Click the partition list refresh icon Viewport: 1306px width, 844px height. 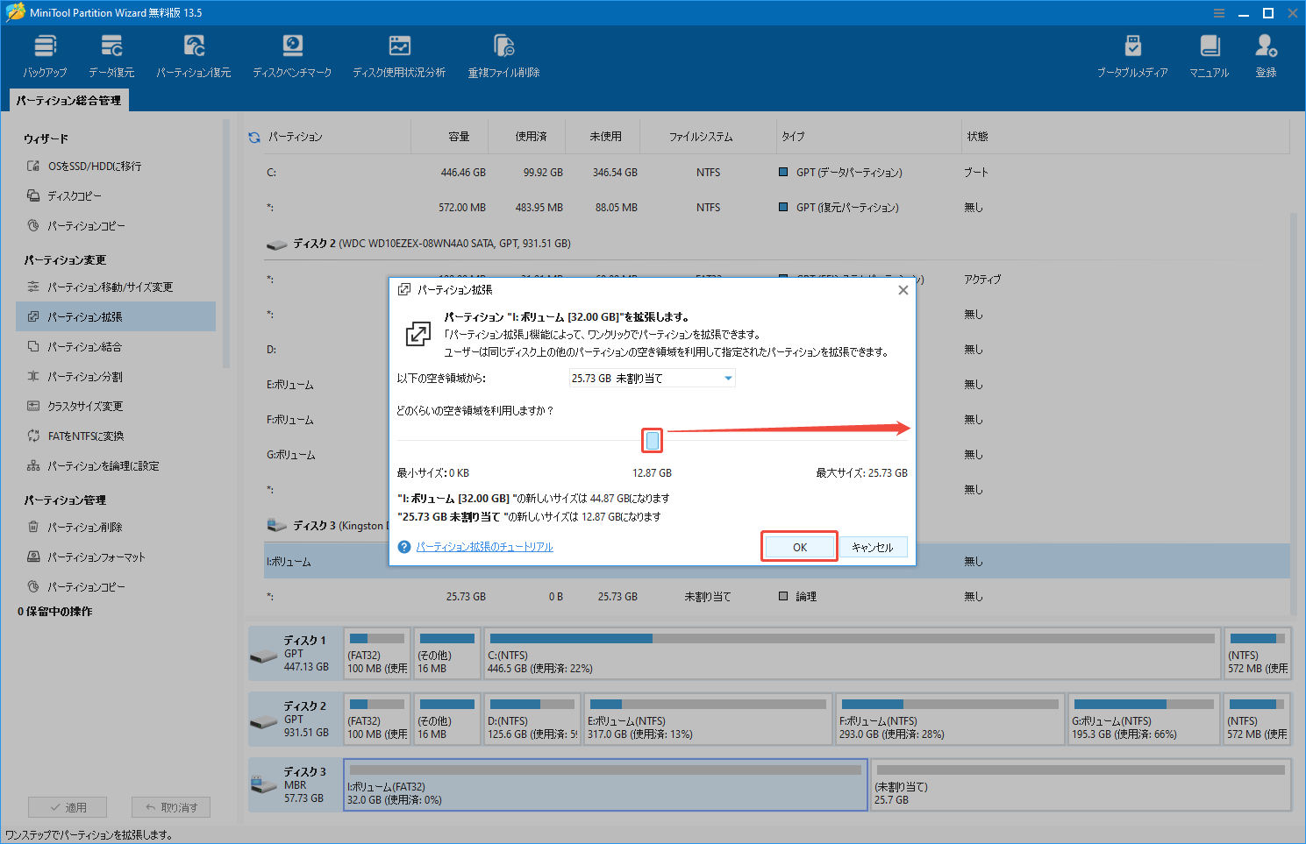pos(254,136)
